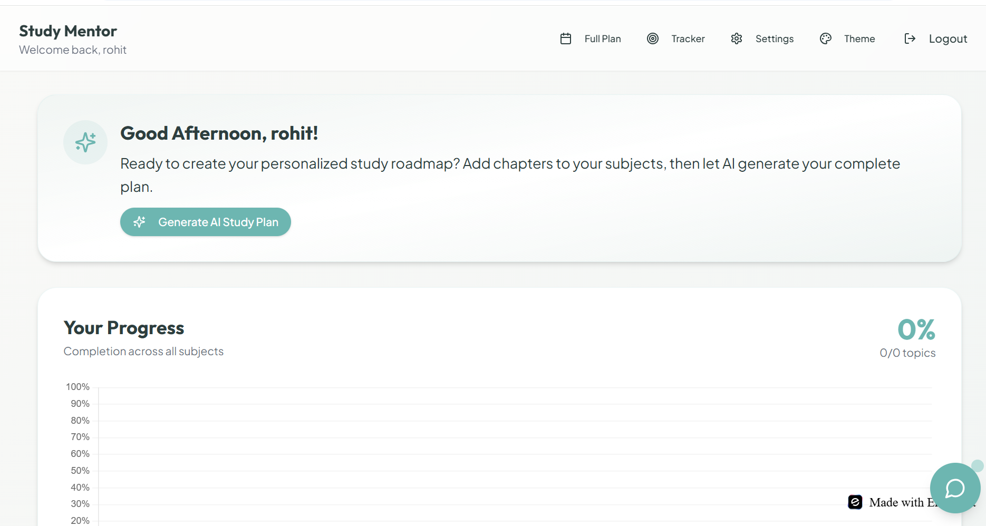Click the sparkle icon in the Generate button
Screen dimensions: 986x526
[x=139, y=222]
